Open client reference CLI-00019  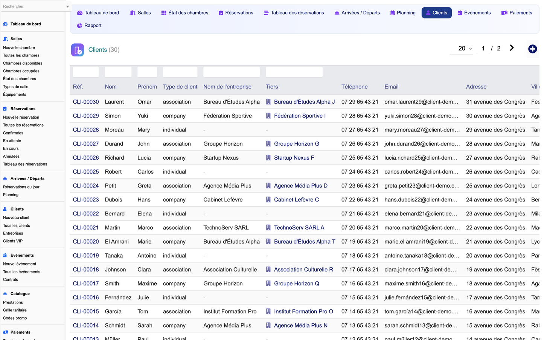click(86, 256)
